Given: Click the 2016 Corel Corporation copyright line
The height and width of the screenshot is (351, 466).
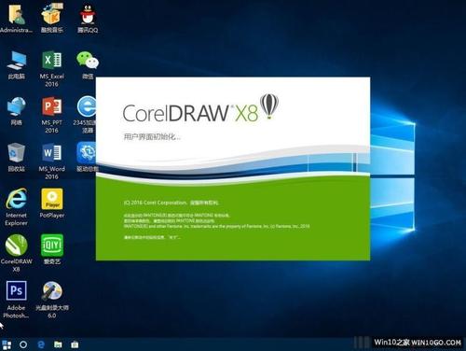Looking at the screenshot, I should point(171,203).
